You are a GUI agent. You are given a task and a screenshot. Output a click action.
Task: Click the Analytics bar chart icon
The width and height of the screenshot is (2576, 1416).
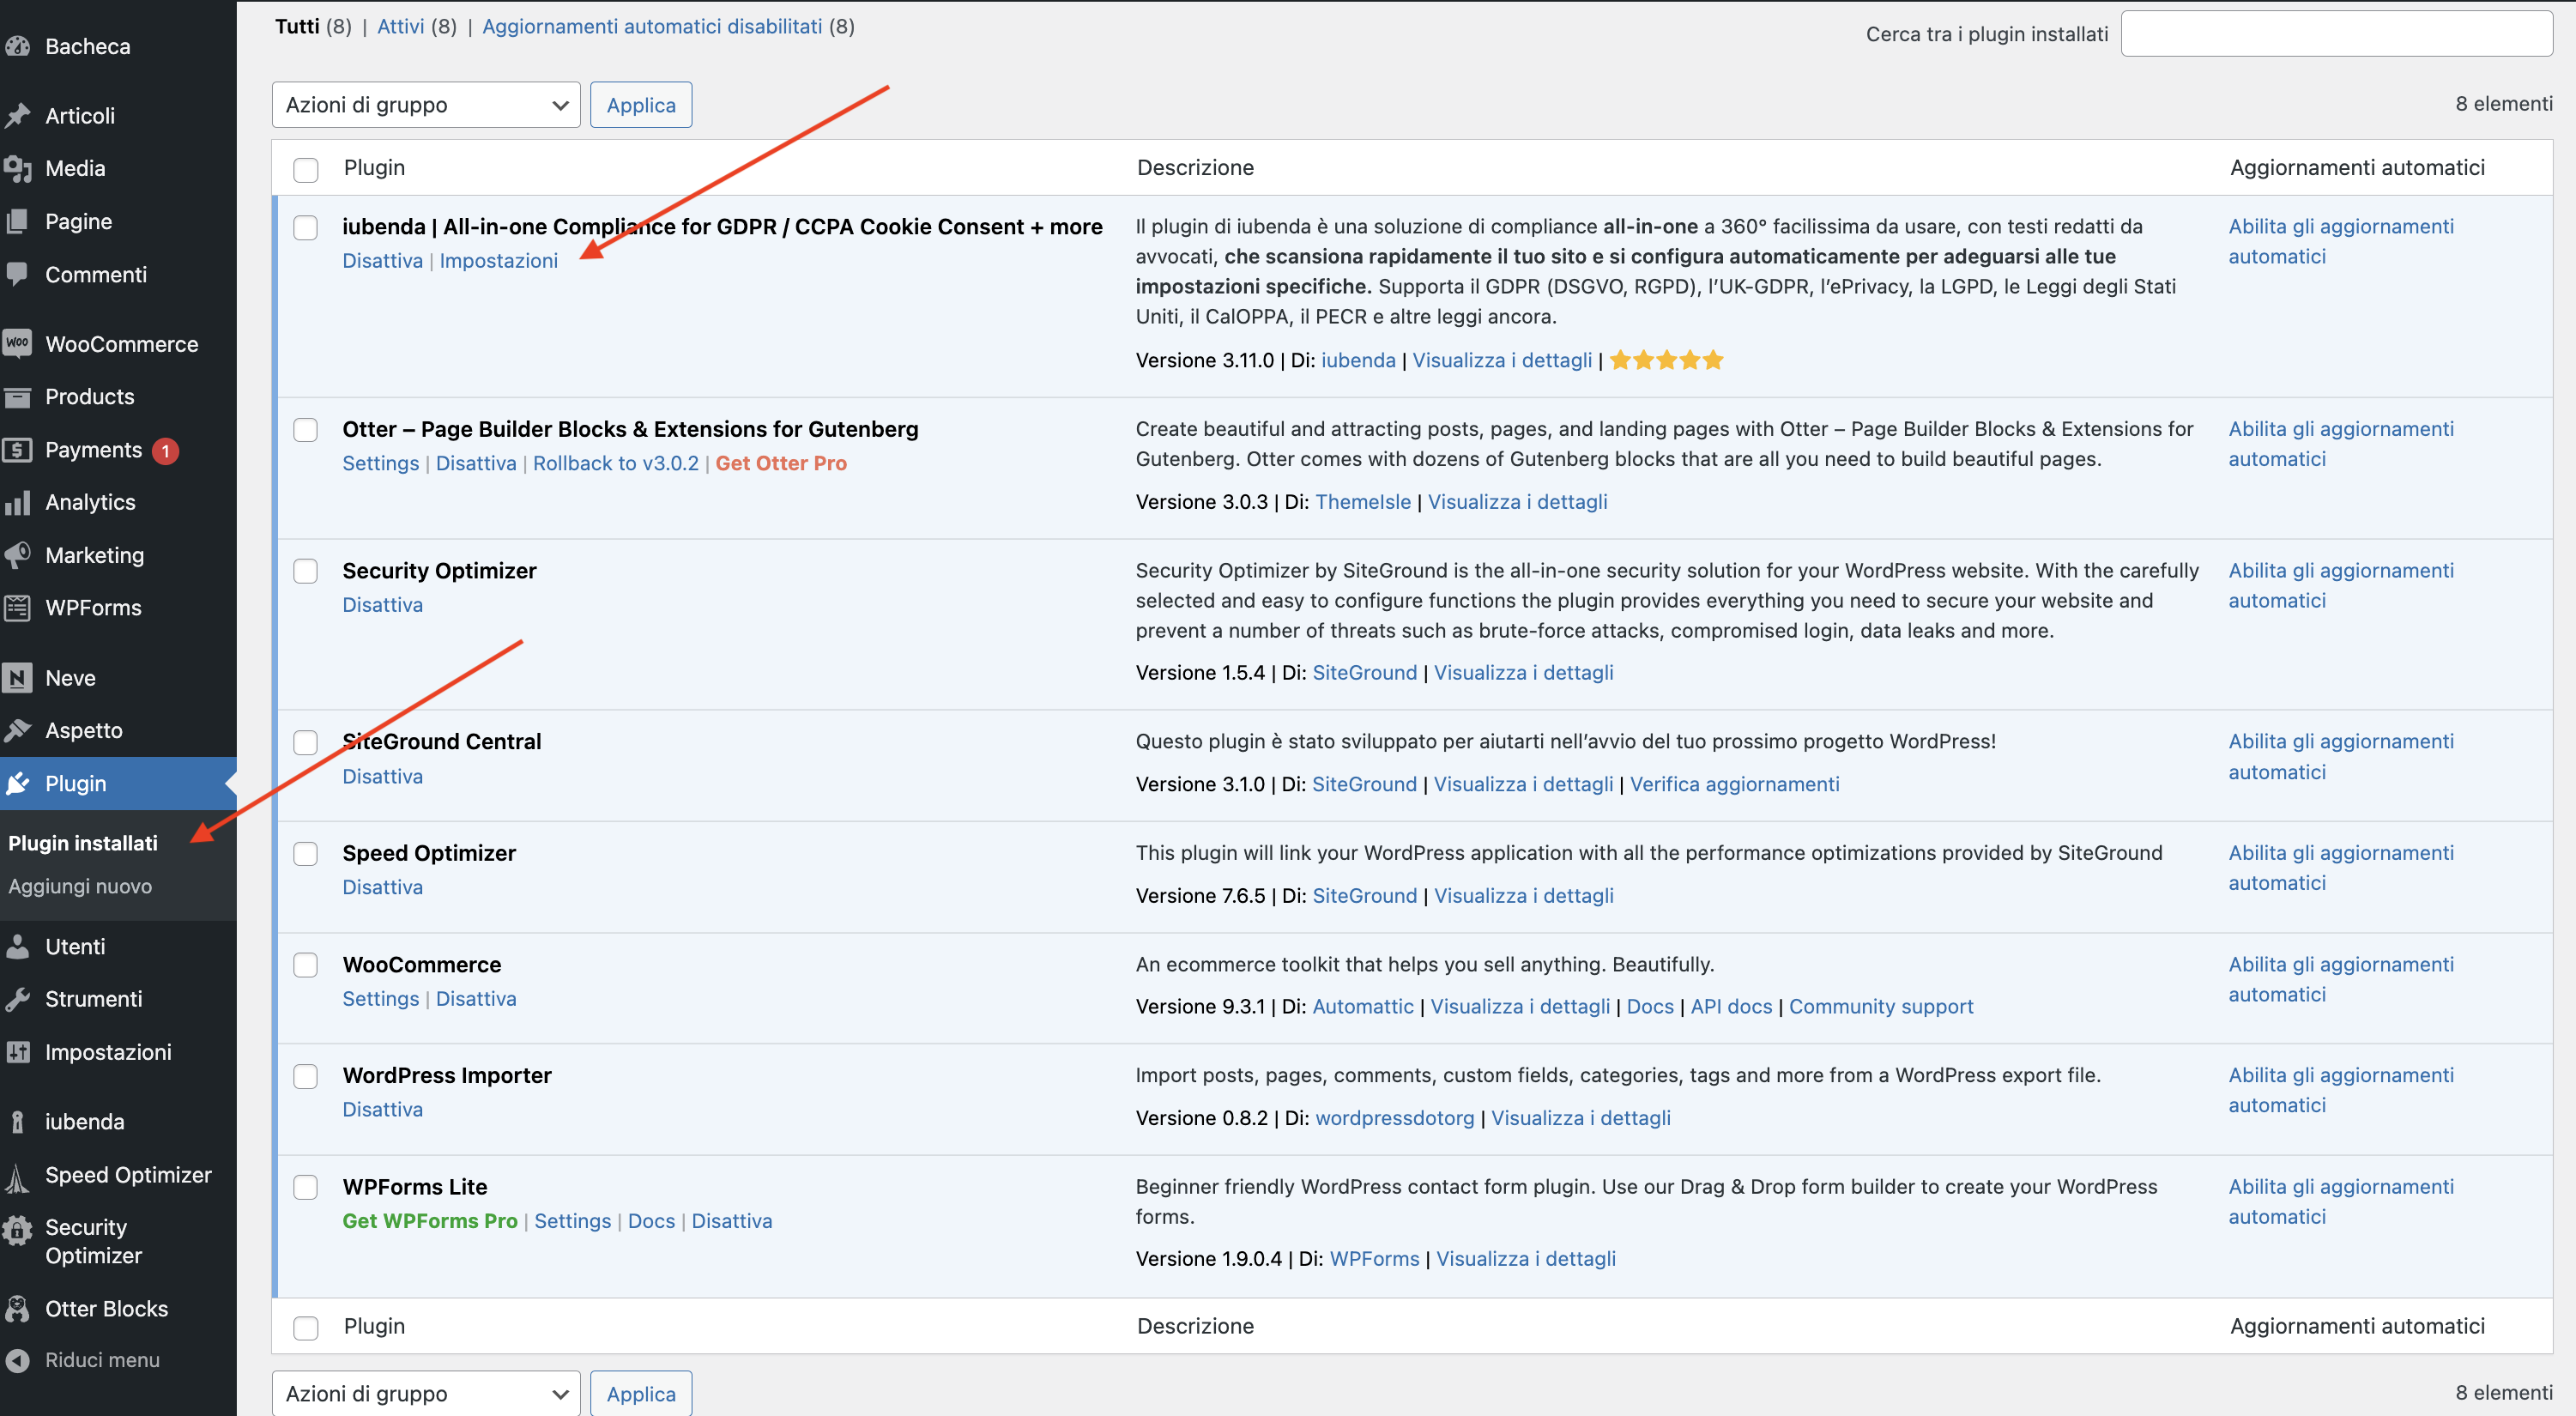coord(17,502)
